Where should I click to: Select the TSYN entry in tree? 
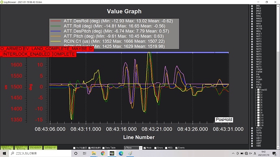coord(259,136)
